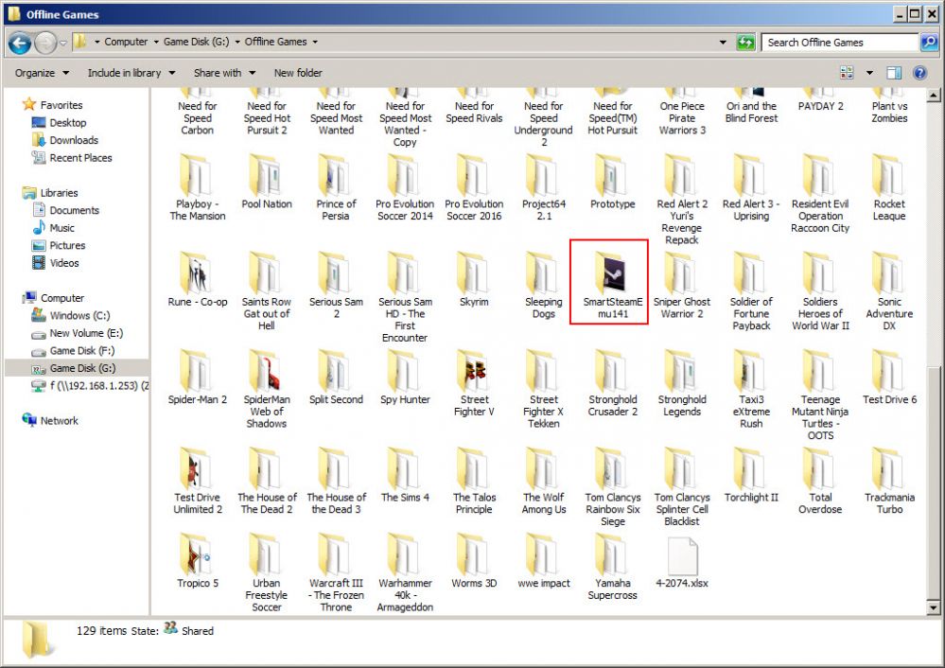The image size is (945, 668).
Task: Expand the arrow after Game Disk (G:) breadcrumb
Action: 236,43
